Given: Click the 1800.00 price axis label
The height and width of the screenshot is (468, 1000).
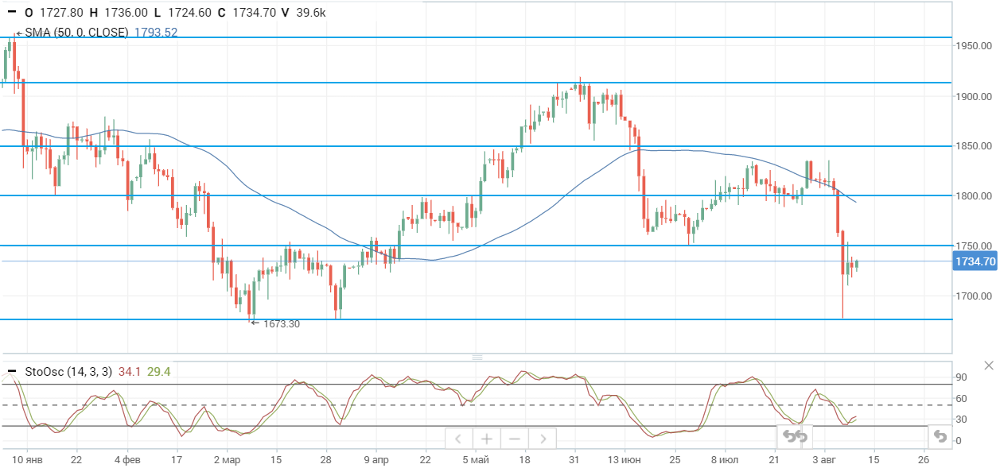Looking at the screenshot, I should pyautogui.click(x=975, y=196).
